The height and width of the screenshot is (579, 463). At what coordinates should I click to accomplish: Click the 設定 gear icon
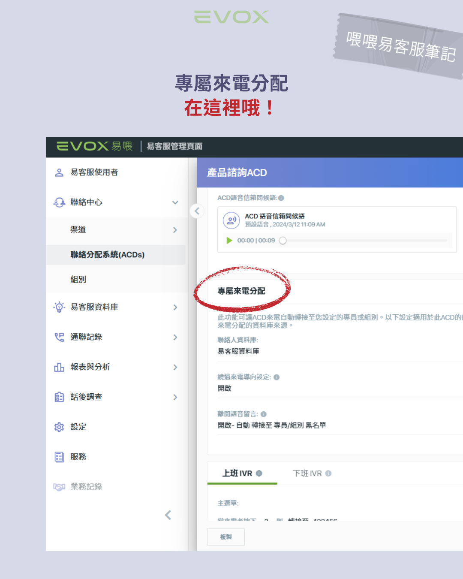click(x=59, y=427)
